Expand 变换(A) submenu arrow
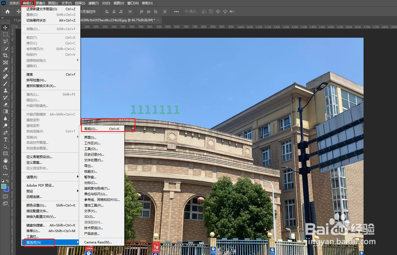The image size is (397, 255). pyautogui.click(x=78, y=137)
